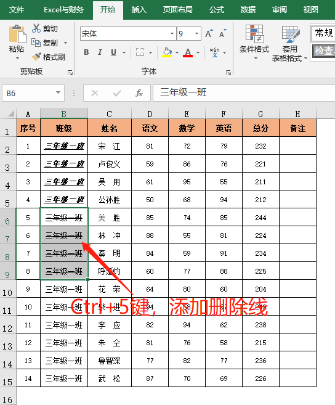Expand font color dropdown arrow
This screenshot has height=405, width=335.
(198, 52)
